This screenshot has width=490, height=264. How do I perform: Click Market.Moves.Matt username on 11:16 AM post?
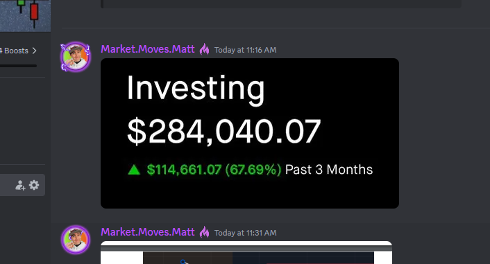point(148,49)
